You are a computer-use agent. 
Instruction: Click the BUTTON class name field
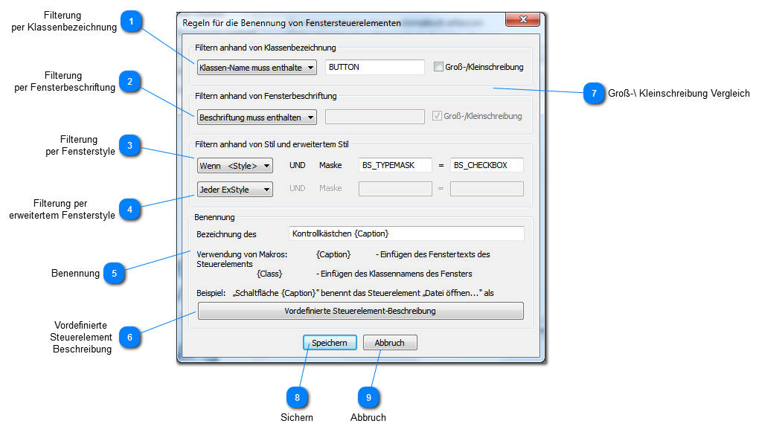pyautogui.click(x=375, y=67)
